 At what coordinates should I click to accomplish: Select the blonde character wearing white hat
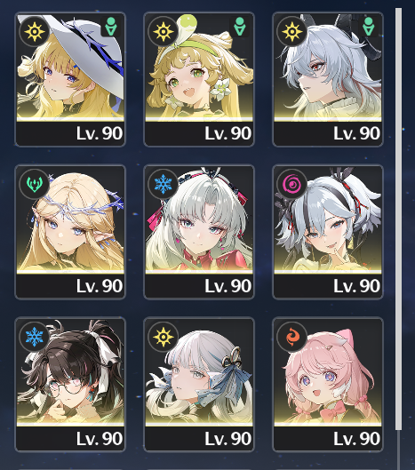tap(70, 79)
